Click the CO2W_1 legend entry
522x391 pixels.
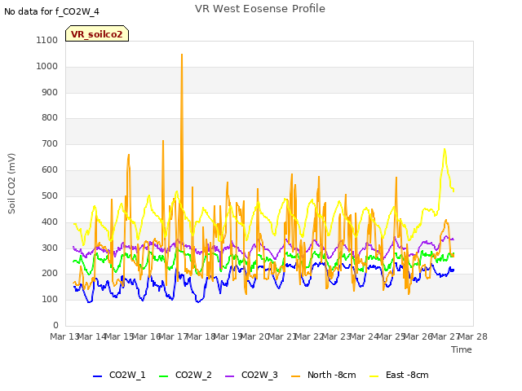[x=119, y=375]
